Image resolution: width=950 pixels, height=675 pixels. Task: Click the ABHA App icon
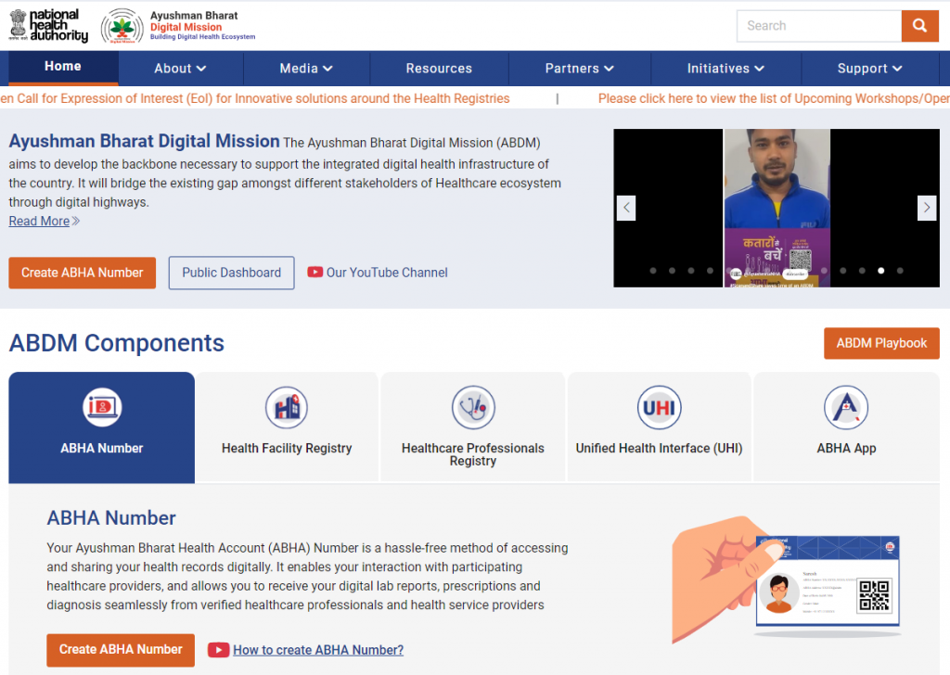(846, 407)
